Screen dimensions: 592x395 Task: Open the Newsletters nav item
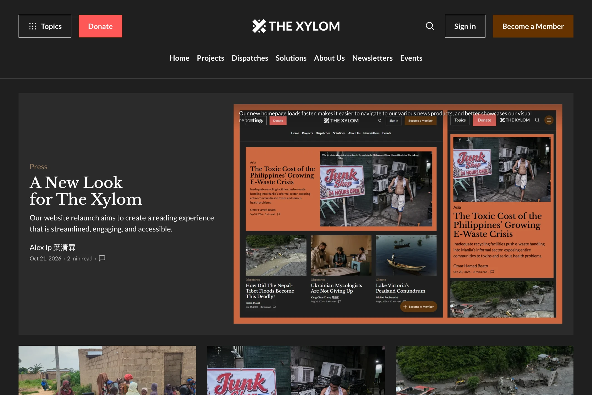(x=372, y=58)
